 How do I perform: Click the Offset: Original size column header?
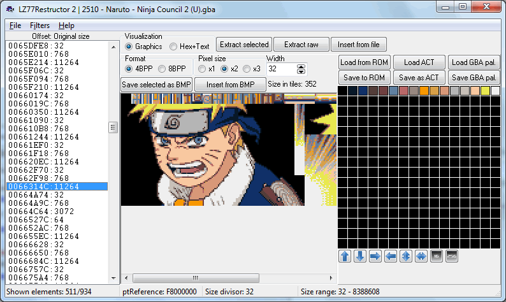coord(61,36)
